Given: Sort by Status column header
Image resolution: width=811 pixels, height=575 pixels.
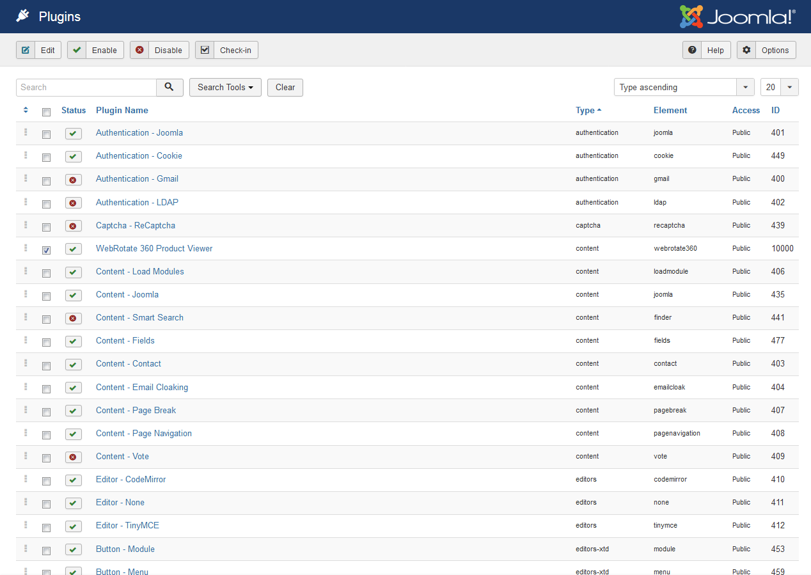Looking at the screenshot, I should coord(74,110).
